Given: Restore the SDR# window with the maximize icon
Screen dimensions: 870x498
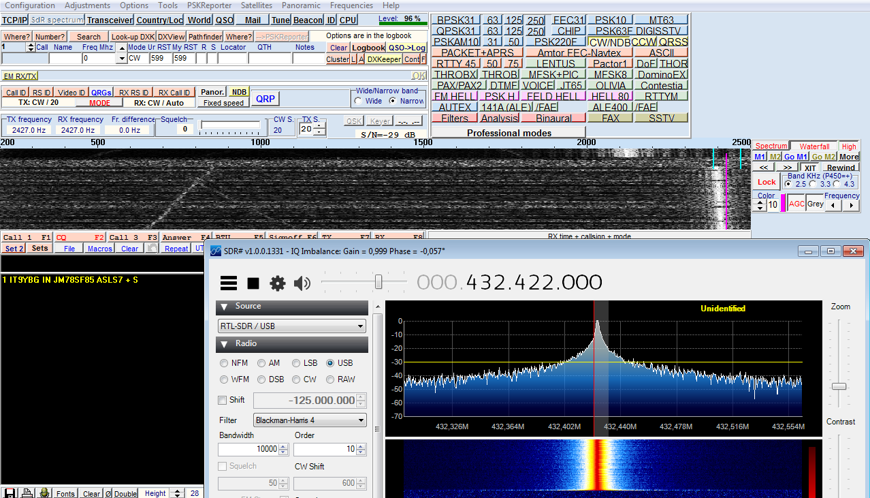Looking at the screenshot, I should click(x=831, y=251).
